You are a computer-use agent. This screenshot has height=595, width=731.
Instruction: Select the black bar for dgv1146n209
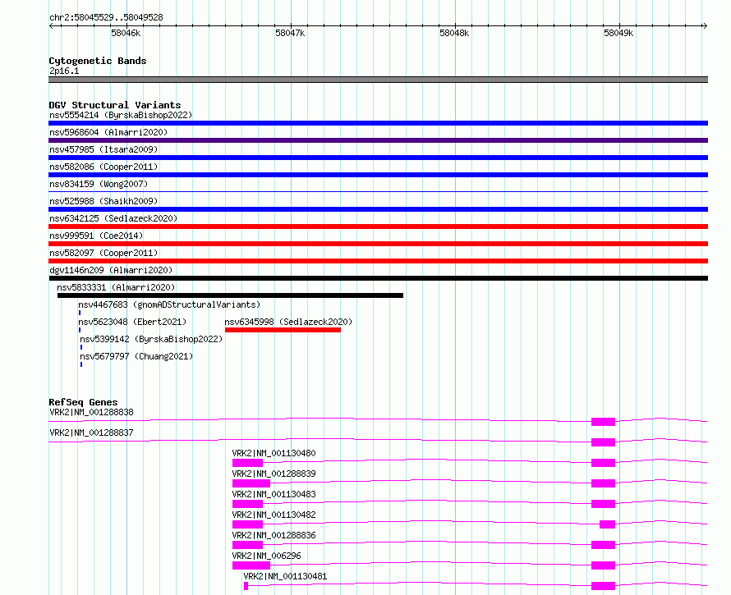[x=378, y=278]
